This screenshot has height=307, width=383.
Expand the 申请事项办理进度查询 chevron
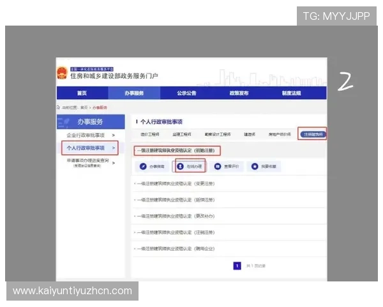click(x=114, y=163)
